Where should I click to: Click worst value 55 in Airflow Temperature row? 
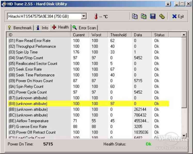tap(94, 121)
